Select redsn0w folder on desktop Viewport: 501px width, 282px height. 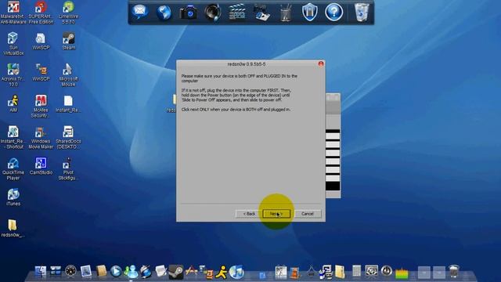click(13, 228)
